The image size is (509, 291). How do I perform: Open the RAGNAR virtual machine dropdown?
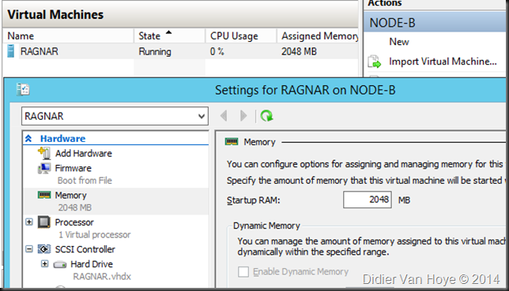pyautogui.click(x=115, y=116)
